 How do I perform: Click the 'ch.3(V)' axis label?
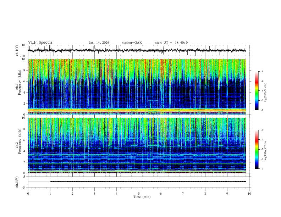click(17, 182)
